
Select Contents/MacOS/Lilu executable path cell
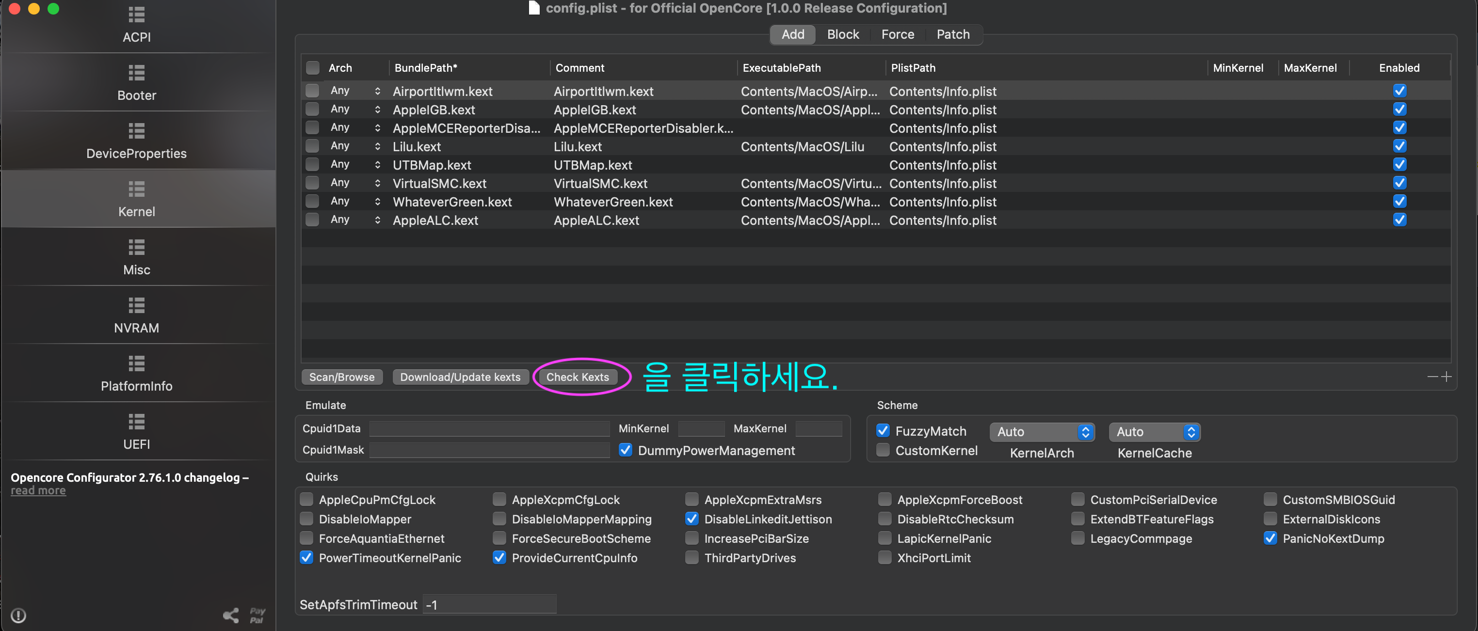[x=802, y=147]
